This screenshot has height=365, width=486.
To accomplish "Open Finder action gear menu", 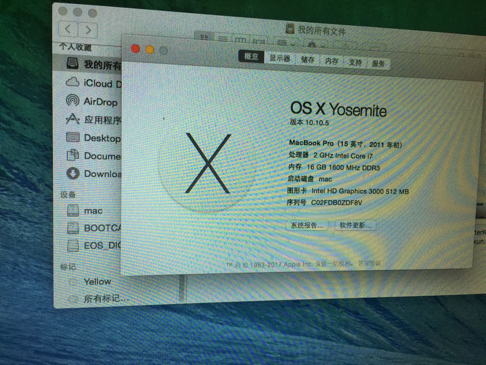I will click(x=316, y=43).
